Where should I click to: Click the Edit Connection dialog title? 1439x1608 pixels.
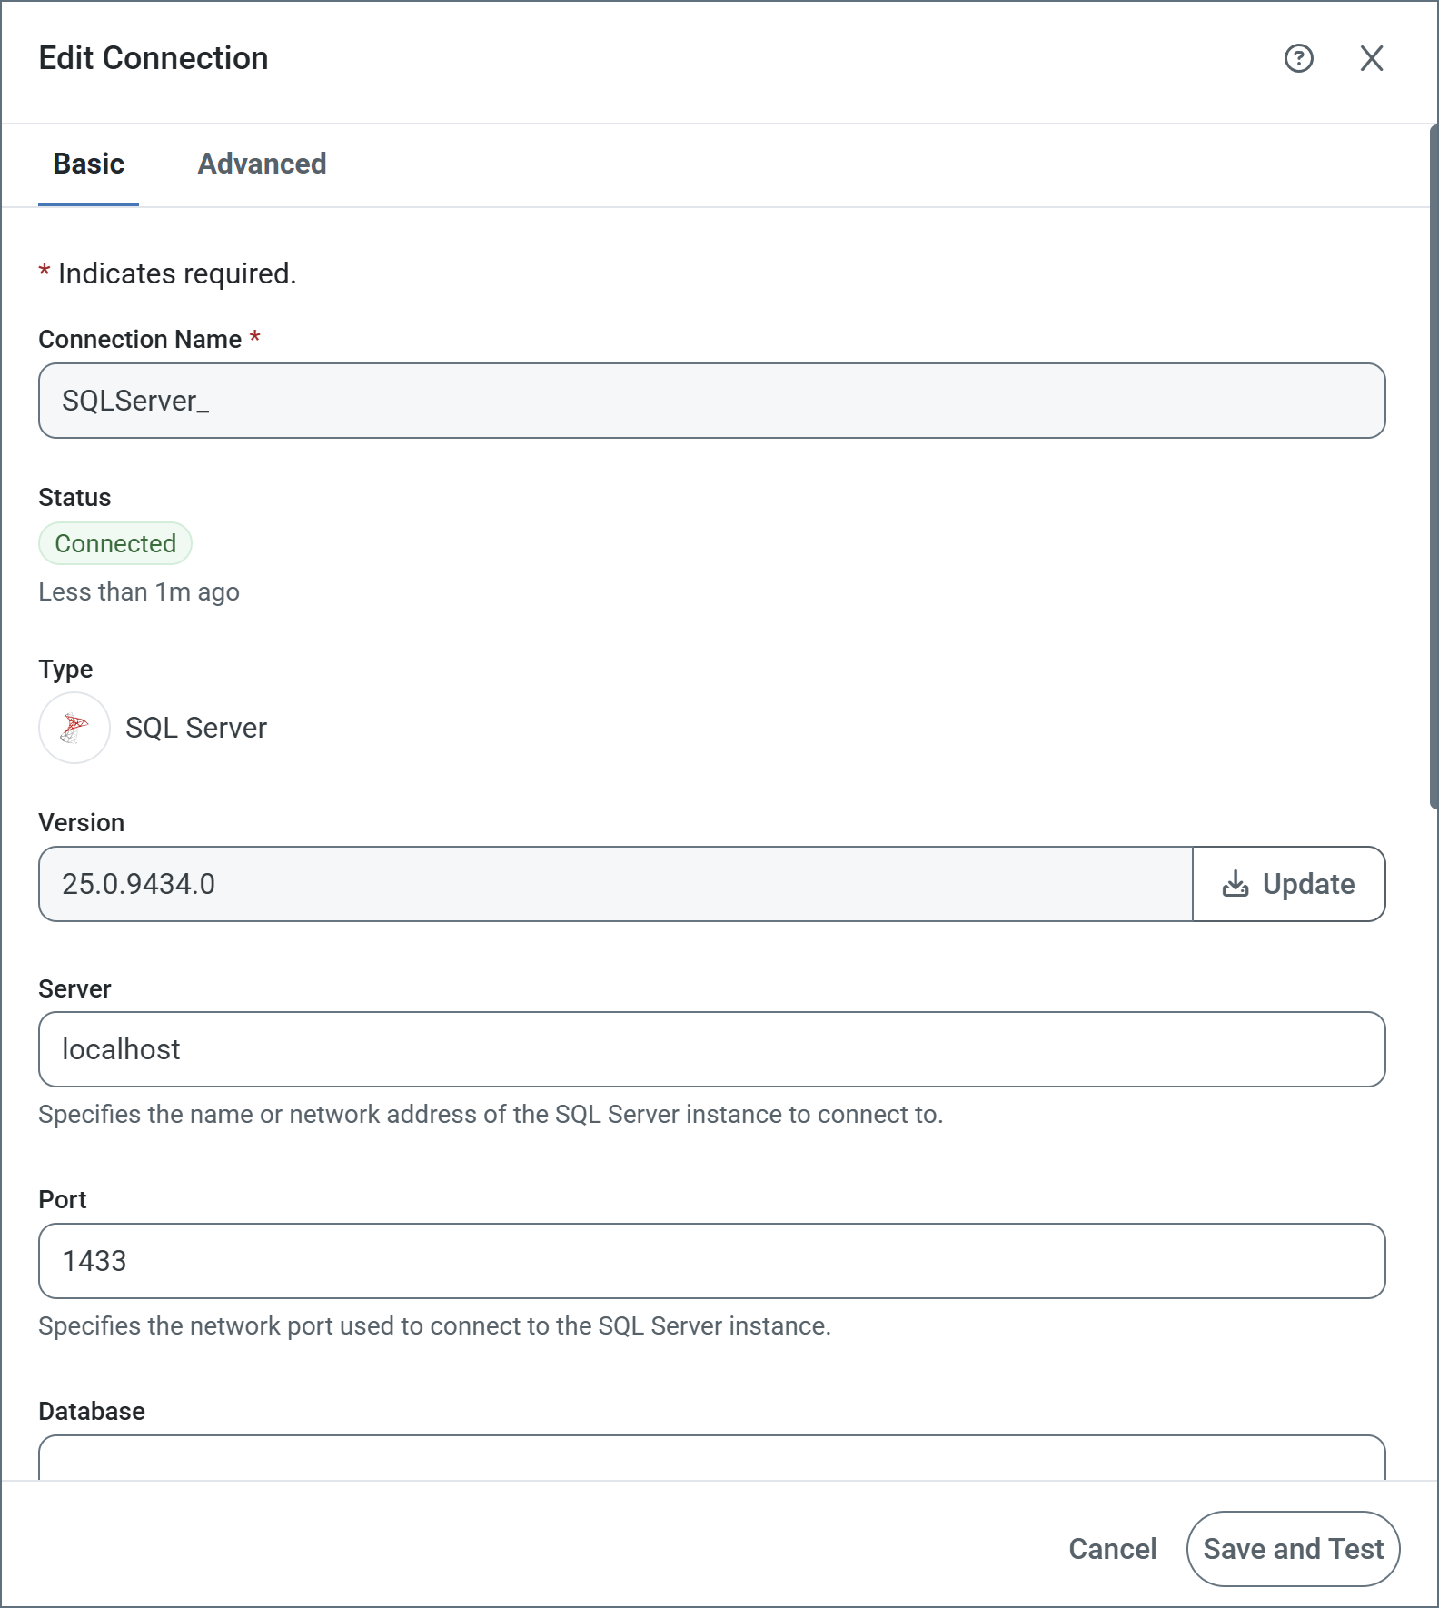click(154, 58)
